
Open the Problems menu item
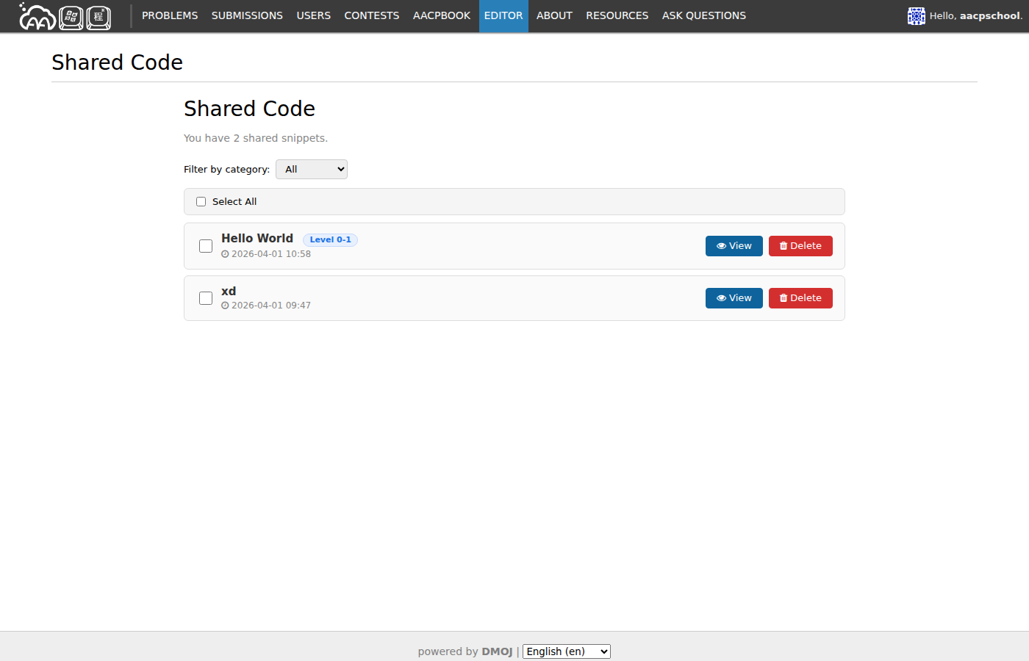(x=170, y=16)
